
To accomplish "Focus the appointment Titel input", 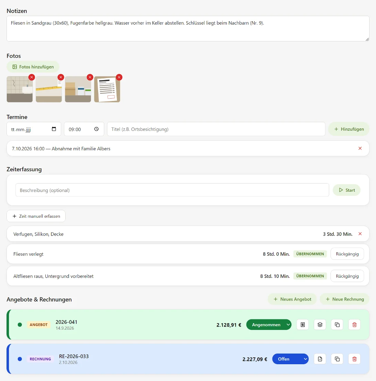I will tap(216, 129).
